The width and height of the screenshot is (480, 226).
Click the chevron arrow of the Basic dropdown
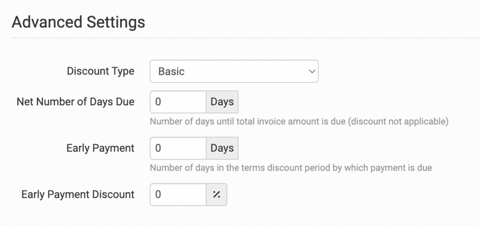pos(311,72)
